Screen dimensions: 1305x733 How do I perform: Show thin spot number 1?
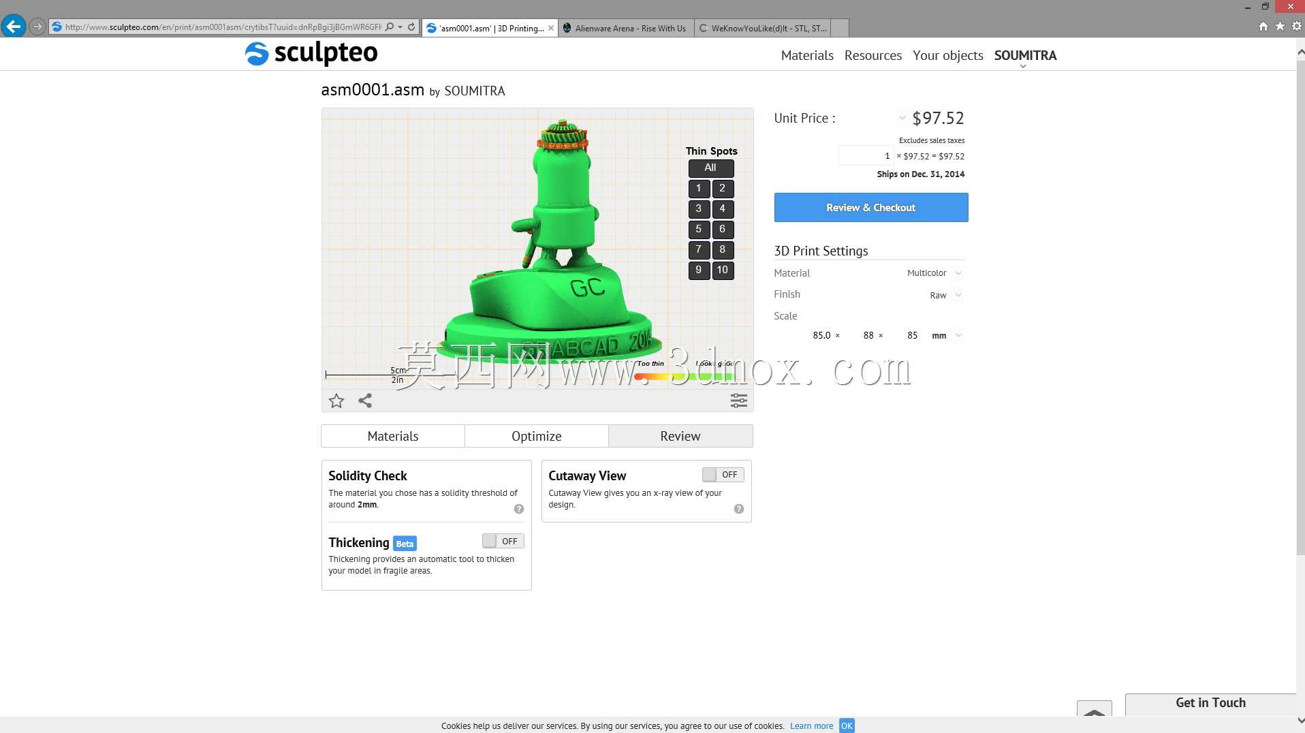(699, 189)
